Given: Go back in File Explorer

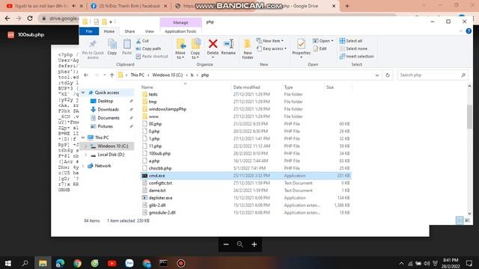Looking at the screenshot, I should coord(86,75).
